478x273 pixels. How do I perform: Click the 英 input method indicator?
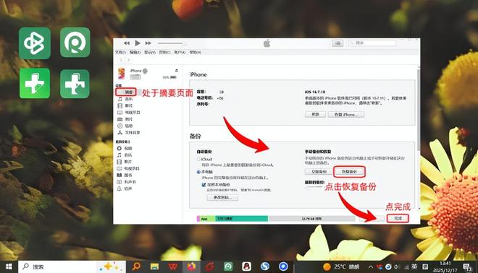(x=414, y=266)
